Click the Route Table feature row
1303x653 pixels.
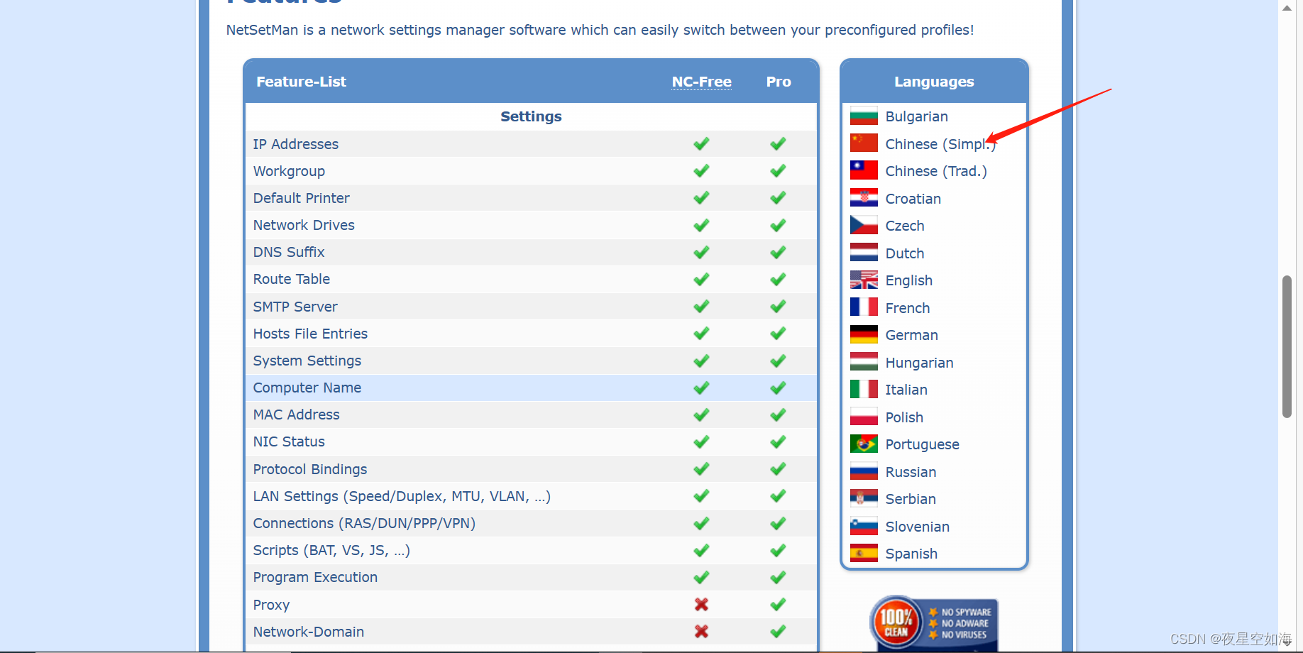pyautogui.click(x=531, y=279)
